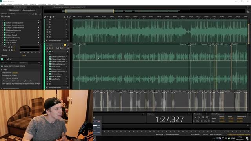The image size is (251, 141).
Task: Open arrow menu for Studio Reverb rack slot
Action: pyautogui.click(x=38, y=33)
